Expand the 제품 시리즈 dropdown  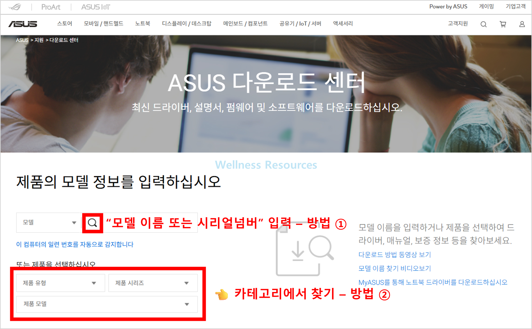tap(153, 283)
